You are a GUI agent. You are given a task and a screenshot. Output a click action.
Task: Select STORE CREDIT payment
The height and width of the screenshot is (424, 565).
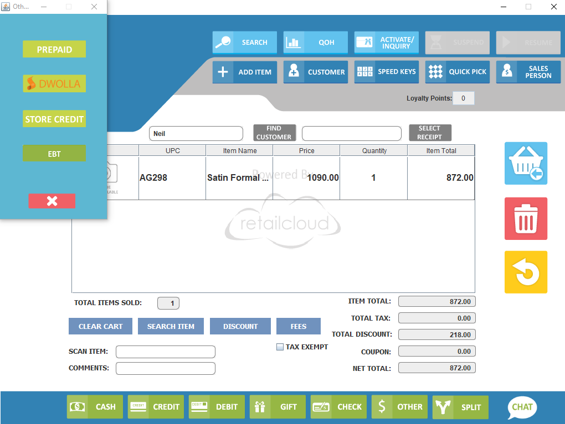tap(54, 118)
